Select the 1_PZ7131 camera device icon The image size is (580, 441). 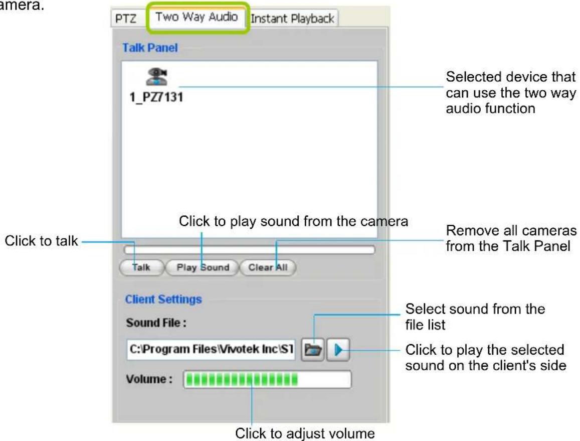[156, 76]
